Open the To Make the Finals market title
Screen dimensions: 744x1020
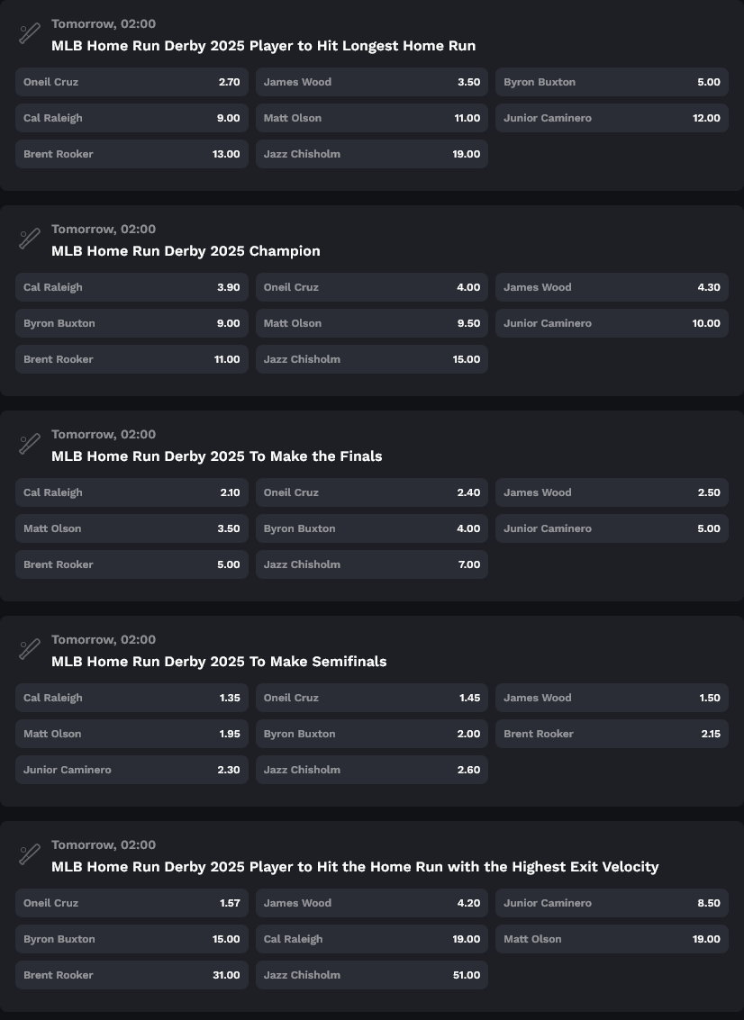pyautogui.click(x=217, y=456)
